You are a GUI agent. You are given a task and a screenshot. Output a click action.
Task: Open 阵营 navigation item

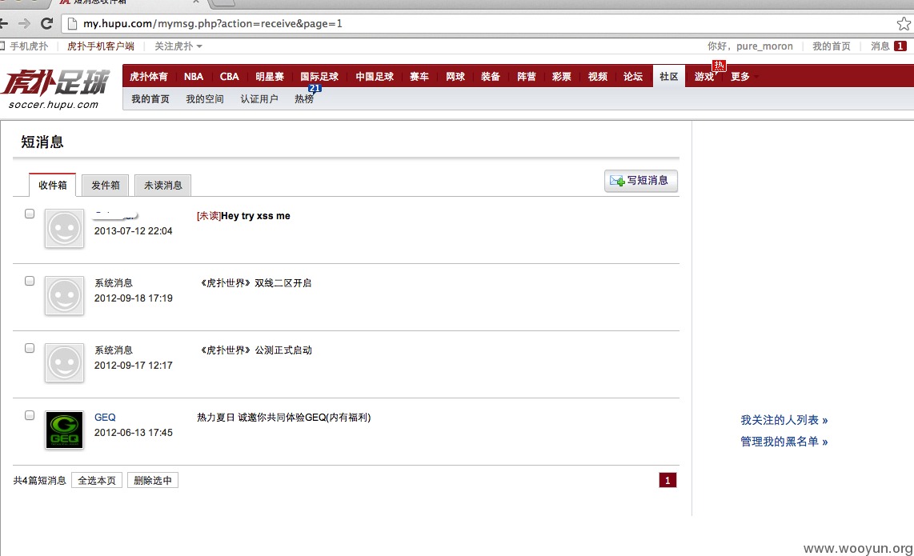pos(527,76)
